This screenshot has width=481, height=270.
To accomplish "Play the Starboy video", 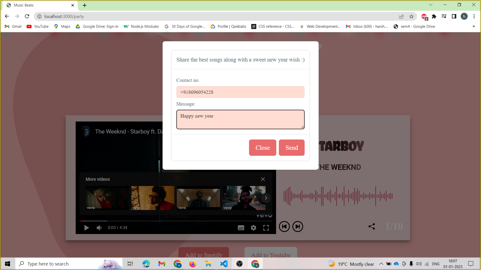I will tap(86, 228).
